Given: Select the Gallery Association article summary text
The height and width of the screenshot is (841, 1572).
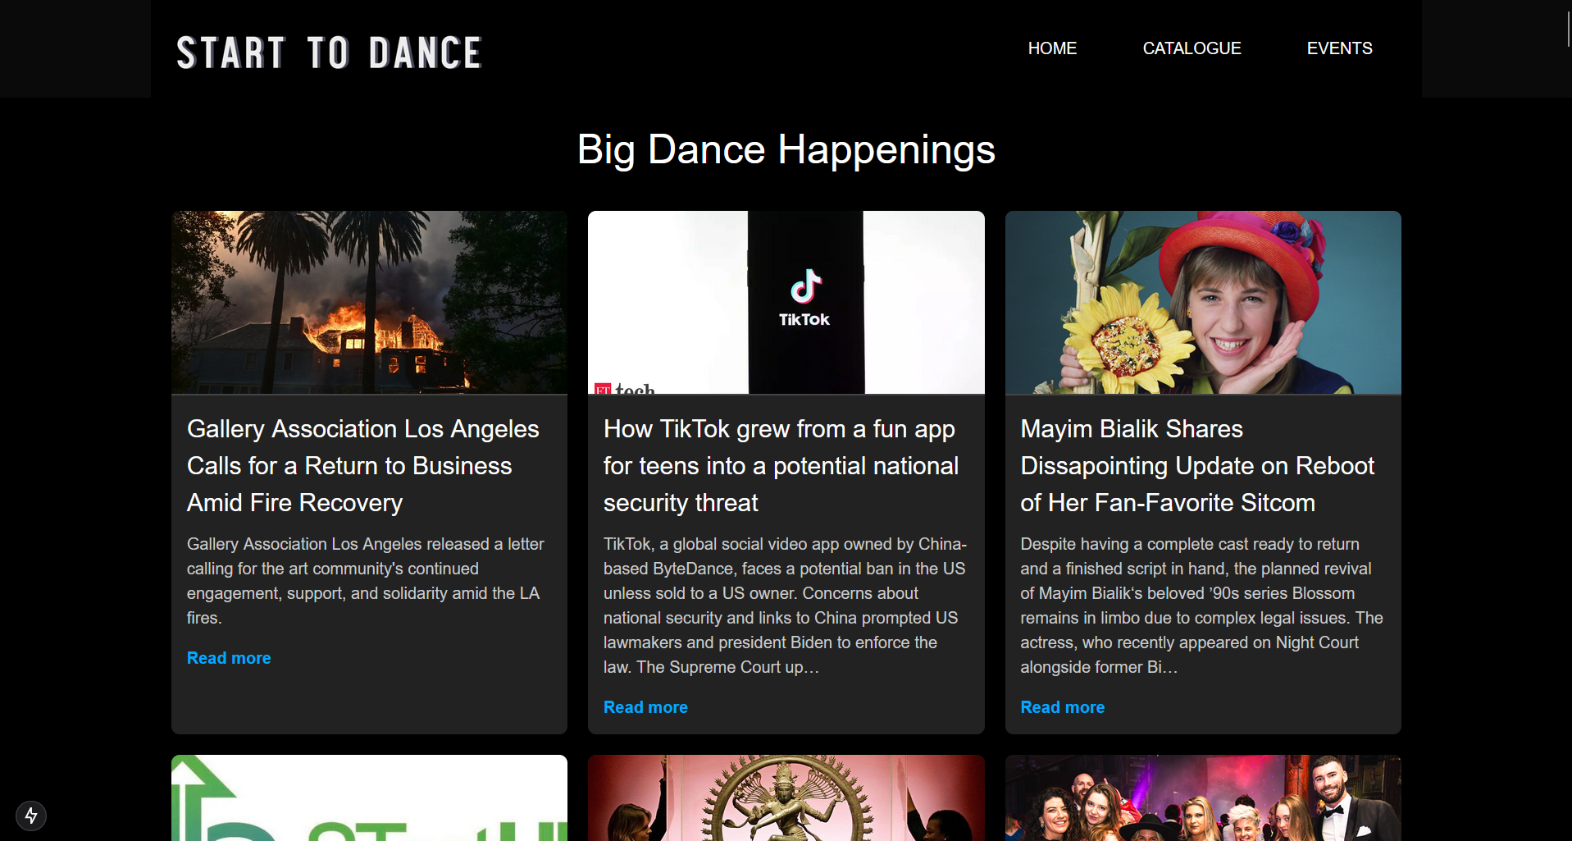Looking at the screenshot, I should point(366,581).
